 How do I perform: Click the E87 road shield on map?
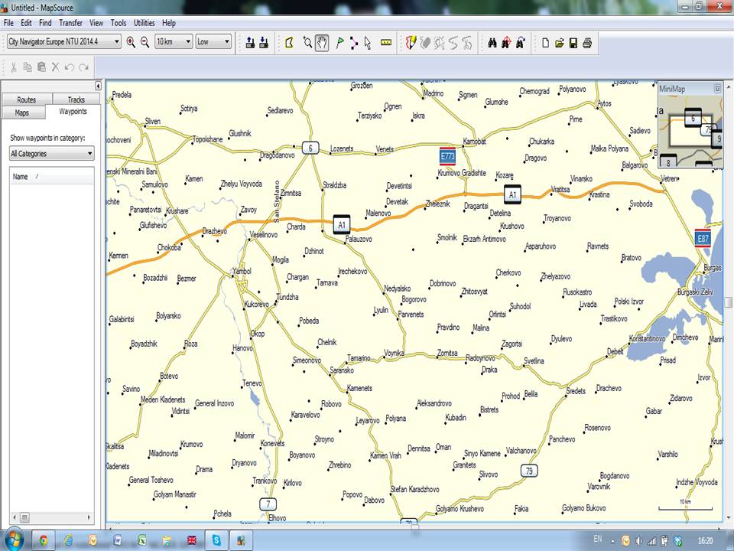pyautogui.click(x=703, y=239)
